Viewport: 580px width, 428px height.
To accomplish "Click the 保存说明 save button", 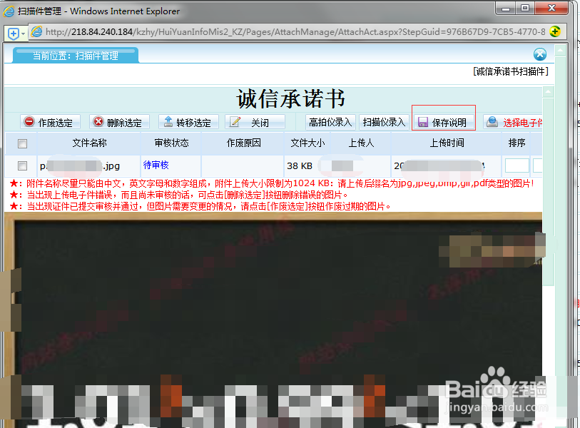I will 444,122.
